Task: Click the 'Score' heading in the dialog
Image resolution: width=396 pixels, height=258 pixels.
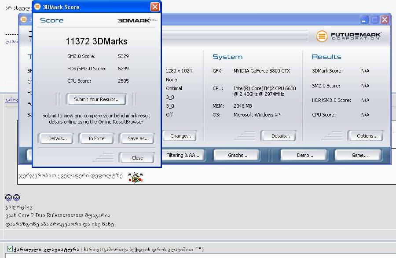Action: [x=52, y=20]
